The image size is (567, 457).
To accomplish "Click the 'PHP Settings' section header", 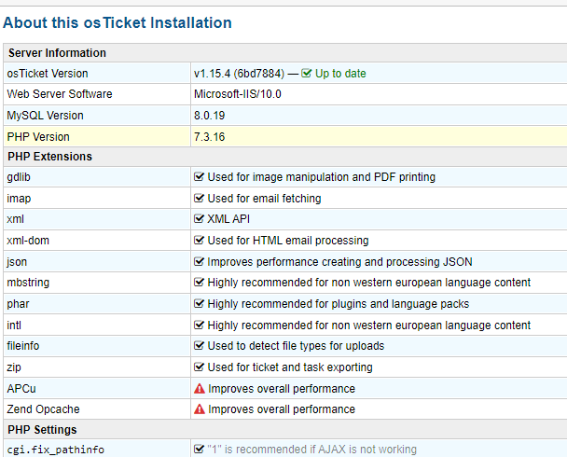I will tap(42, 430).
